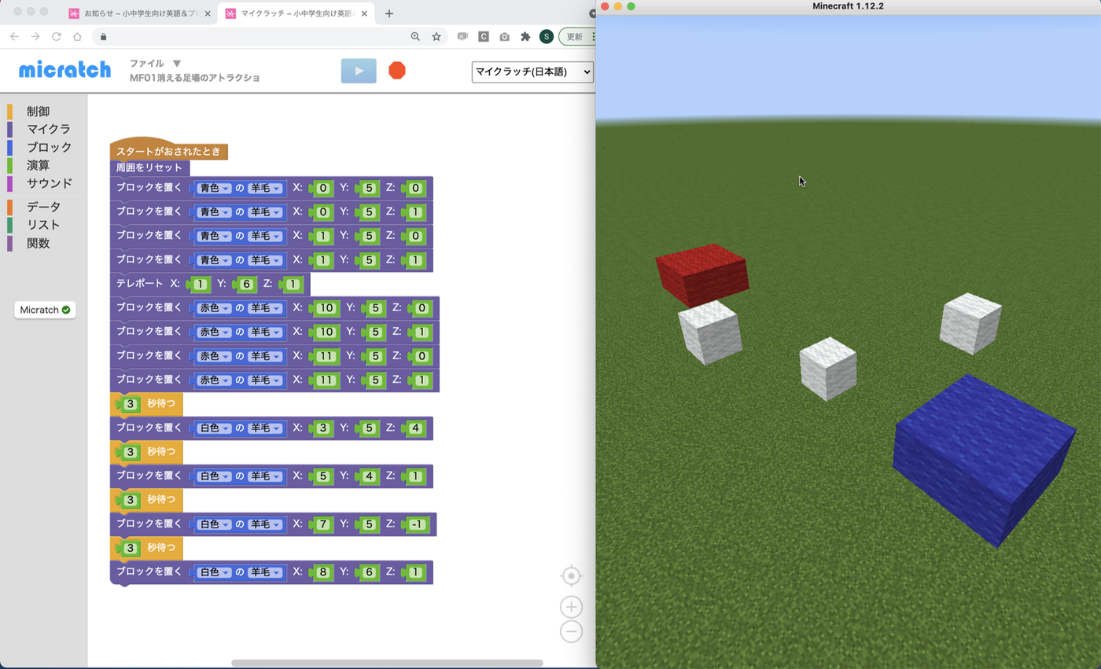Select the マイクラ category

pos(49,129)
